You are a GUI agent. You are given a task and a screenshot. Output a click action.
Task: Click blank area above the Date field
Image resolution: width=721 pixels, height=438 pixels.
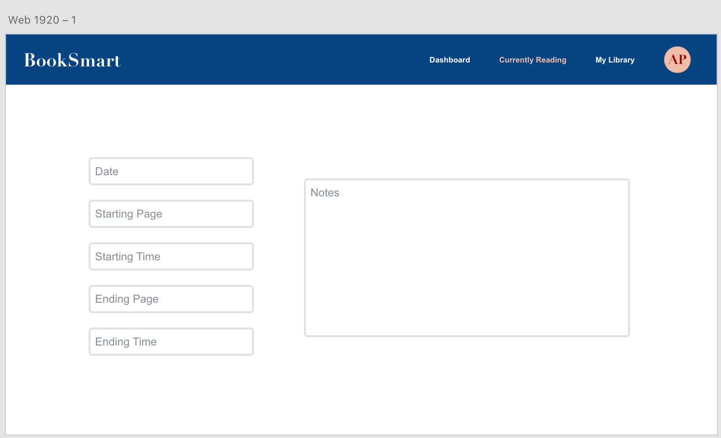(x=171, y=123)
